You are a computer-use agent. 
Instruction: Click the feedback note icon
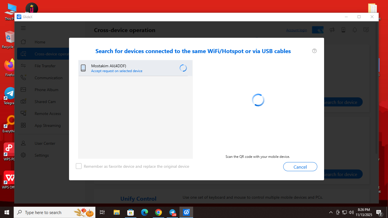[366, 30]
